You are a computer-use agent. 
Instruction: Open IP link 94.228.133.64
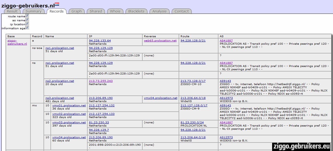click(100, 40)
